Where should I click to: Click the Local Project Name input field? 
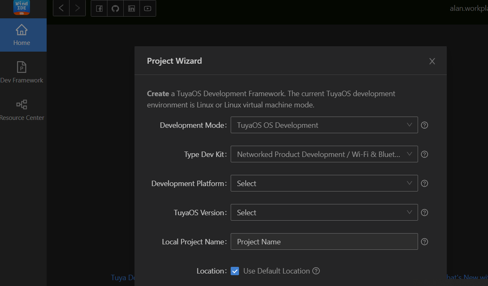324,241
